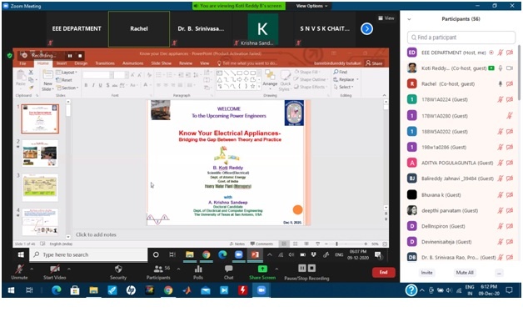Open the arrow menu beside Unmute
The width and height of the screenshot is (523, 317).
pos(32,269)
